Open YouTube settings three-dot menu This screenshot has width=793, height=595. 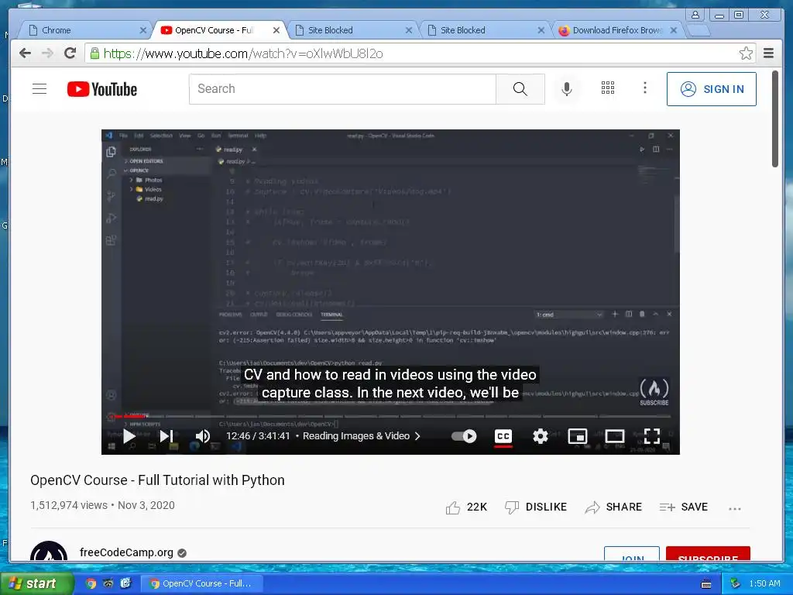pyautogui.click(x=644, y=88)
